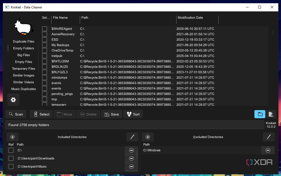Tick the checkbox for minidumps
This screenshot has width=281, height=176.
45,78
